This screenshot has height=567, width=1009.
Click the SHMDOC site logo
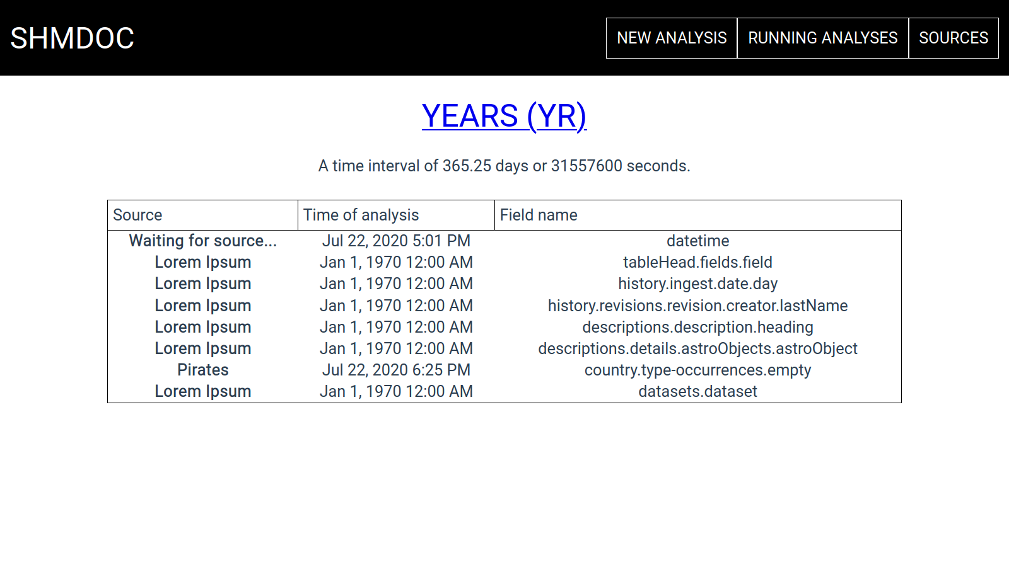click(x=73, y=38)
